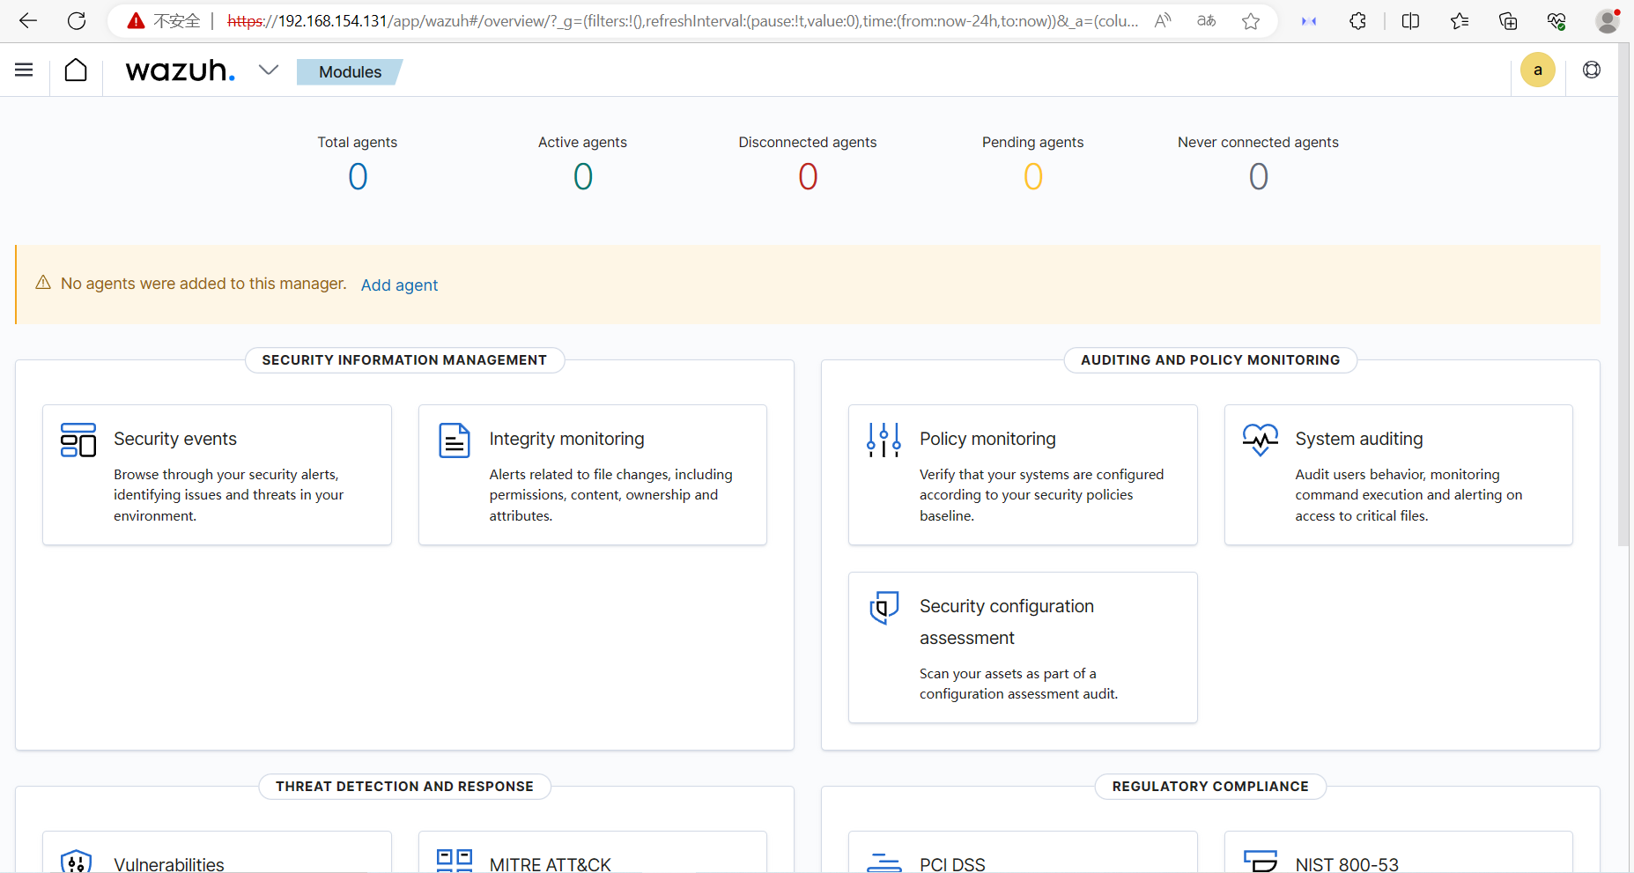Click the Wazuh logo
The width and height of the screenshot is (1634, 873).
pos(181,70)
